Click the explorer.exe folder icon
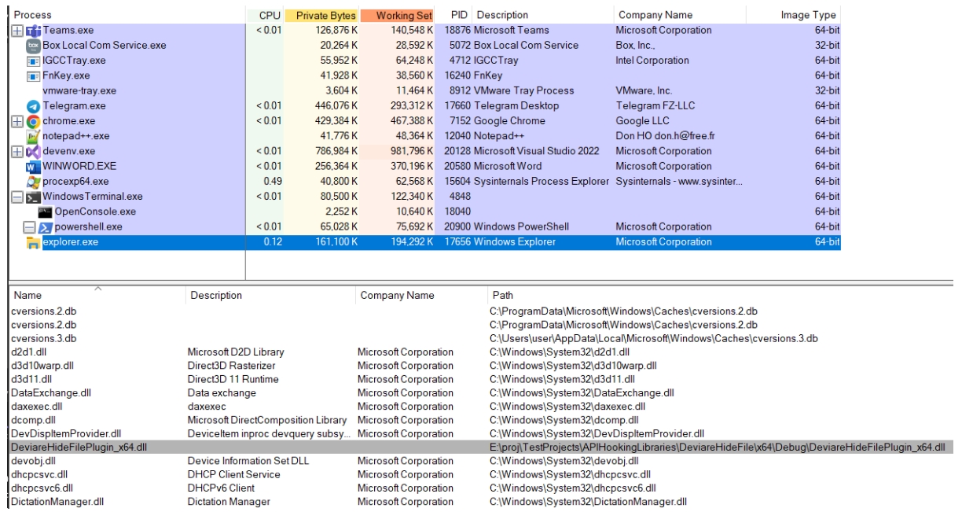The height and width of the screenshot is (512, 973). 33,242
